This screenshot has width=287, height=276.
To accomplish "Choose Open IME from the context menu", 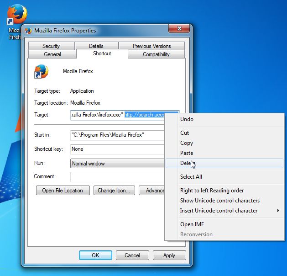I will (x=224, y=224).
